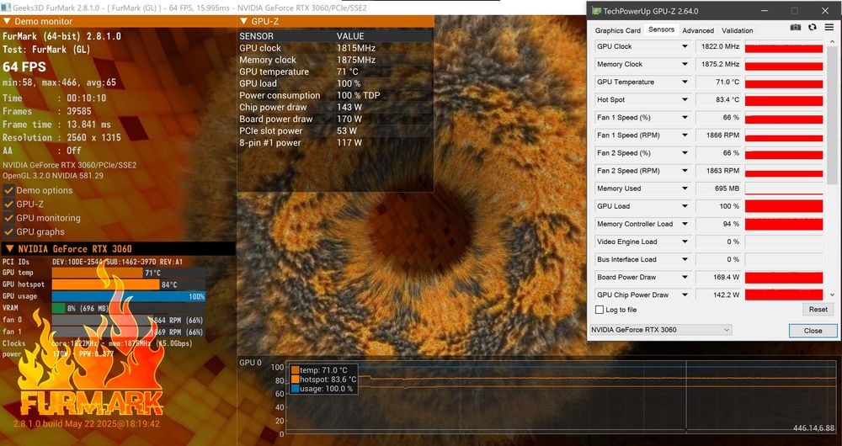The height and width of the screenshot is (446, 842).
Task: Open the Board Power Draw dropdown
Action: [x=685, y=277]
